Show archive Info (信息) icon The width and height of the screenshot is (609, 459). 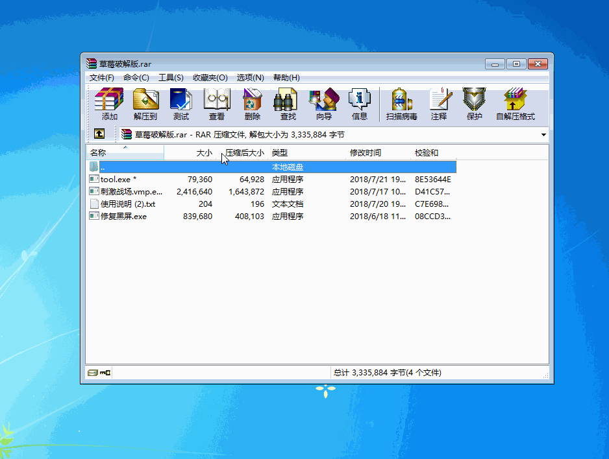(359, 104)
